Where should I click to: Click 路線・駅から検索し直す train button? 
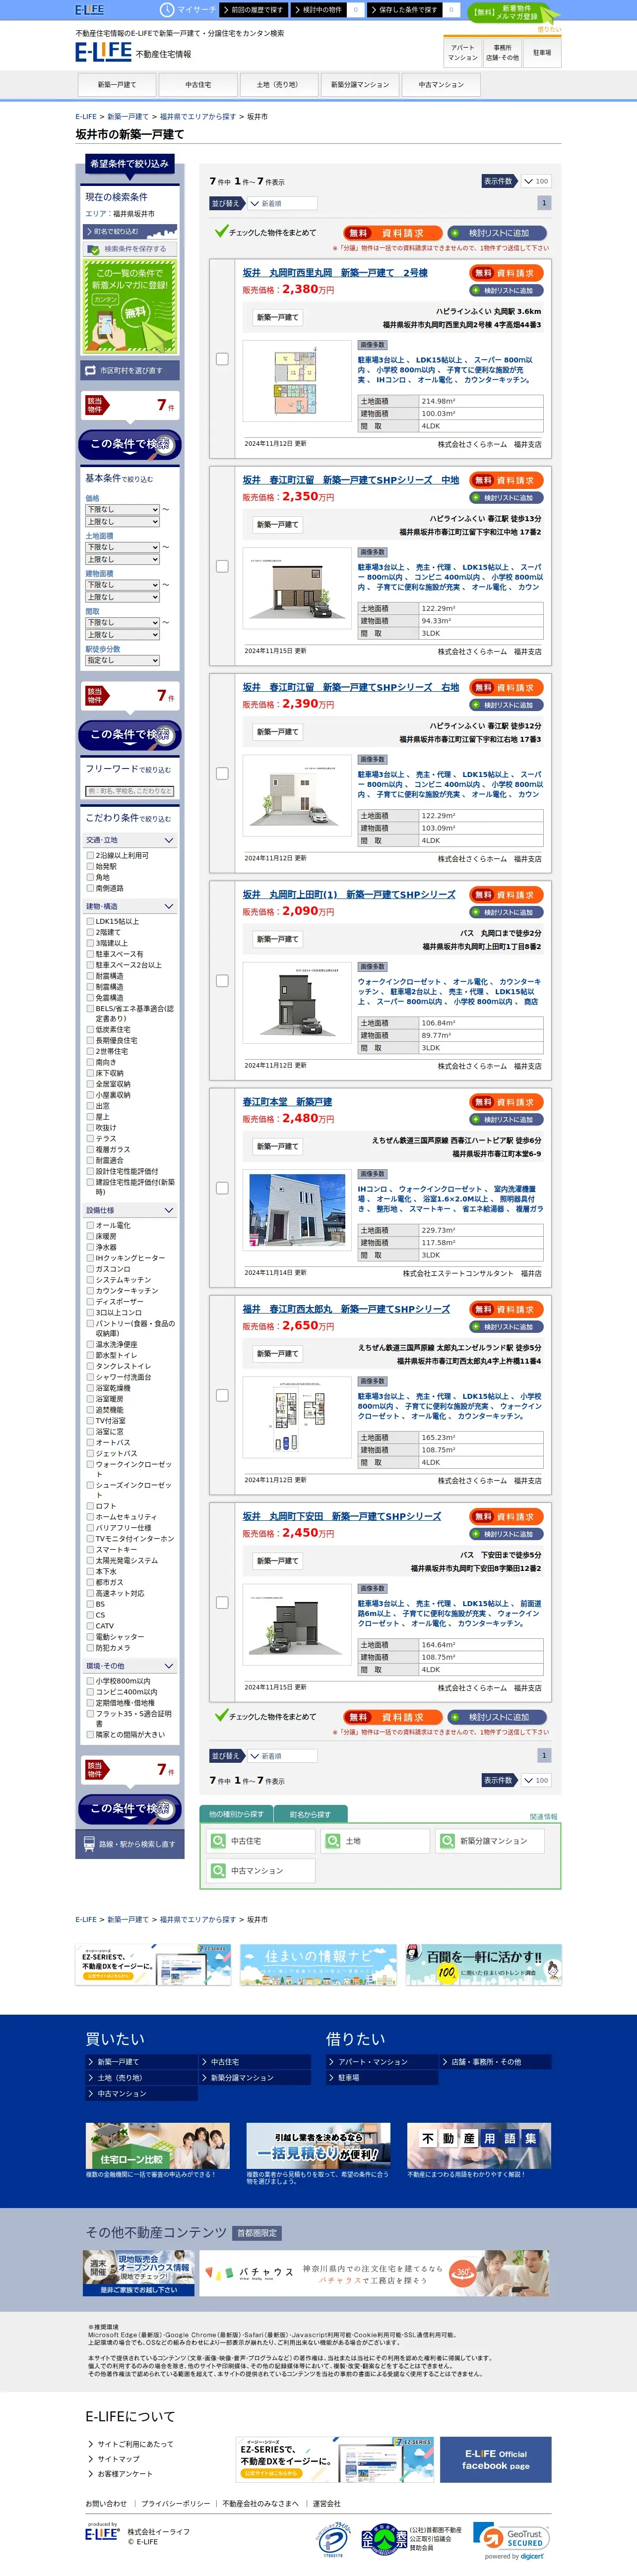click(130, 1844)
